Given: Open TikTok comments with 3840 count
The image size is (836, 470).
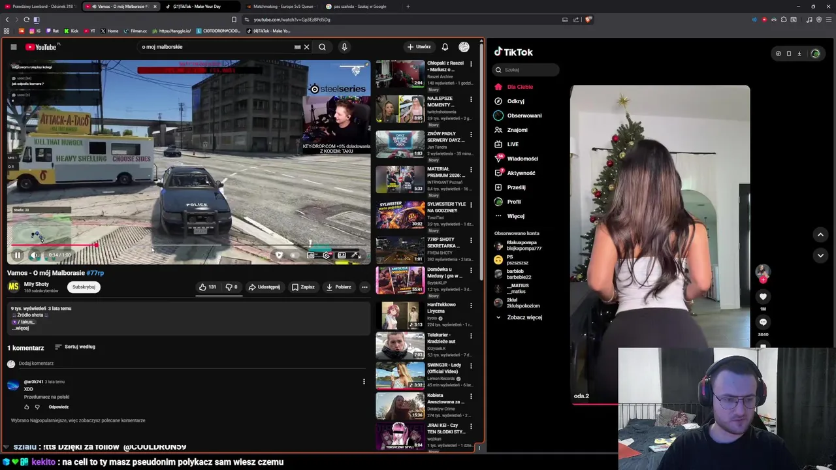Looking at the screenshot, I should coord(763,322).
